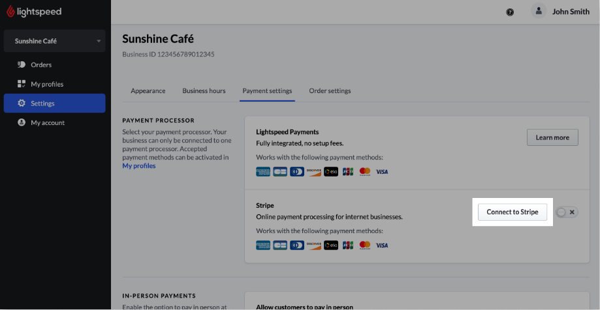
Task: Click the Orders icon in sidebar
Action: (x=22, y=64)
